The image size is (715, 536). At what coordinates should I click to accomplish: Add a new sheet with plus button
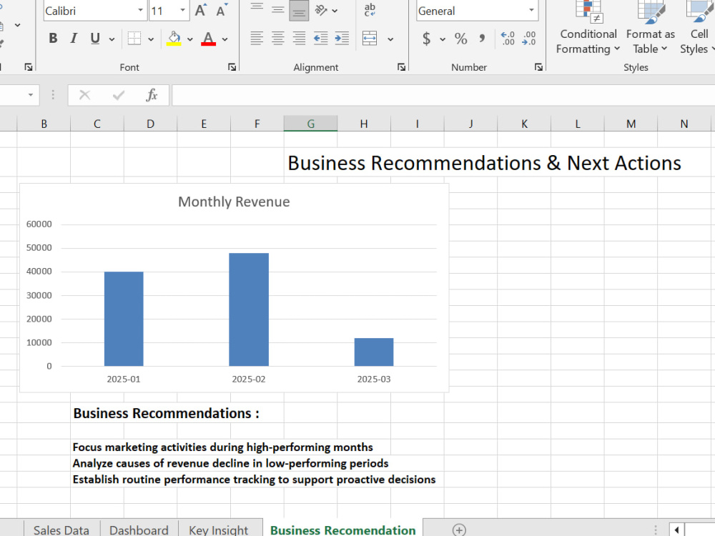click(x=459, y=530)
